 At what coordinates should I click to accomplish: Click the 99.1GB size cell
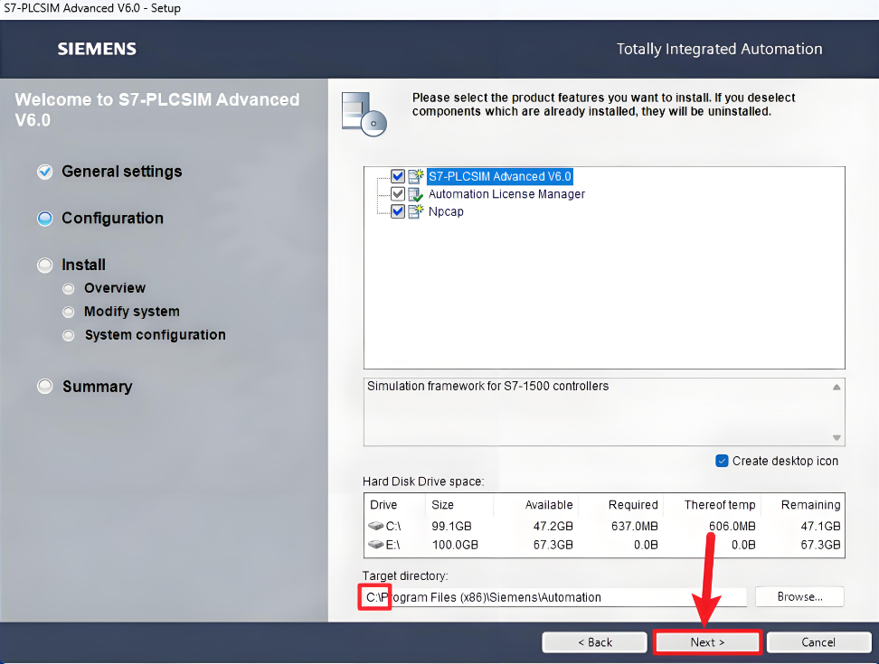tap(451, 527)
